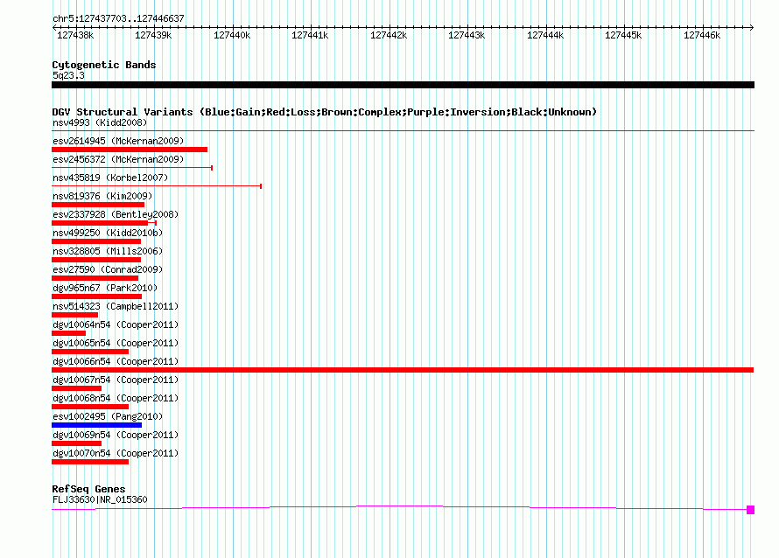Open variant dgv10064n54 (Cooper2011) label
Viewport: 779px width, 558px height.
coord(116,324)
